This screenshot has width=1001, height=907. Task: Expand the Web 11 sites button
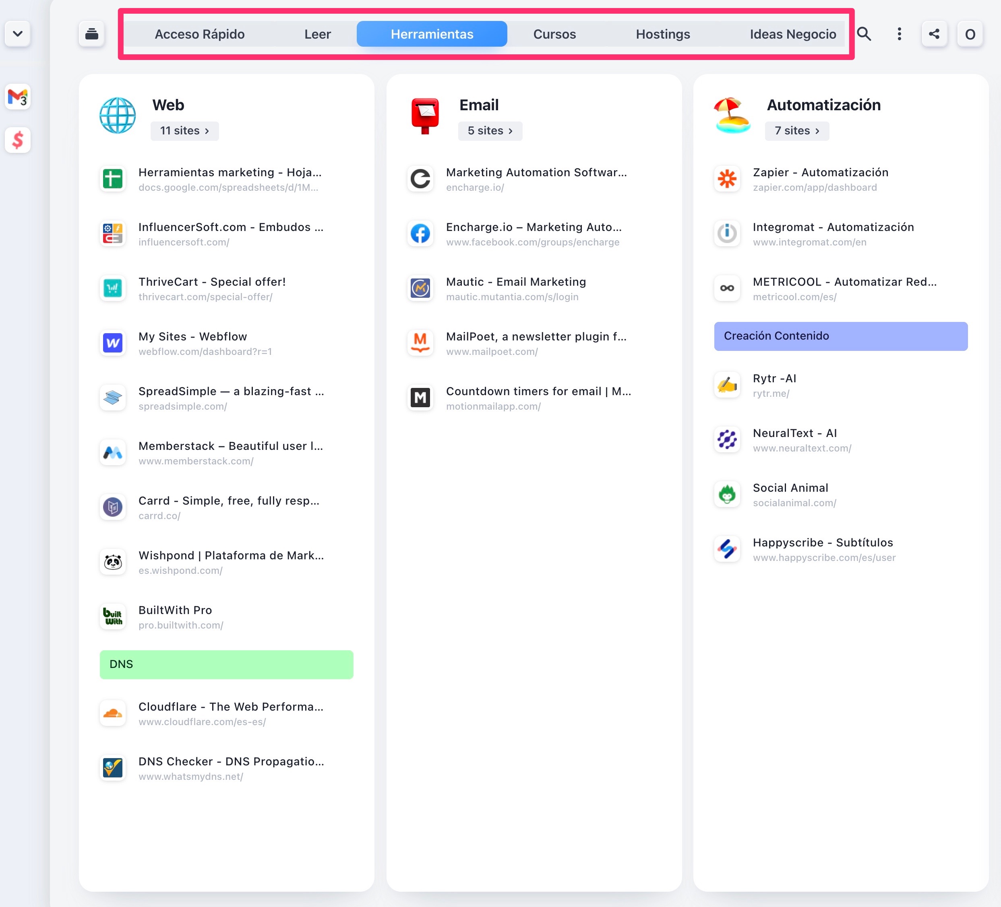tap(184, 130)
